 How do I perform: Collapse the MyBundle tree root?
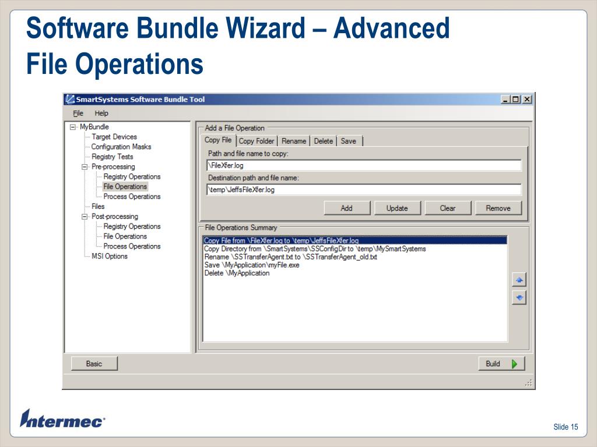coord(73,127)
